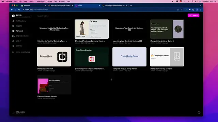The image size is (218, 122).
Task: Close the Tome browser tab
Action: click(99, 6)
